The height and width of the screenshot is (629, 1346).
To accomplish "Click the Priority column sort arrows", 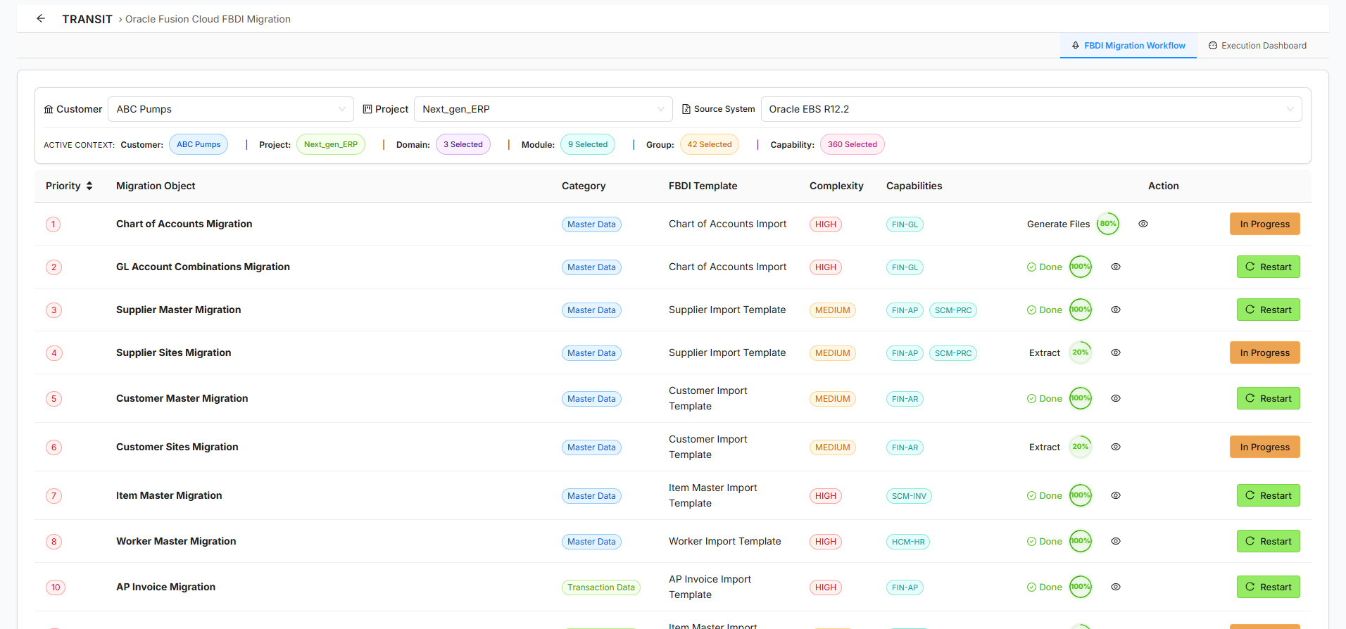I will click(89, 186).
